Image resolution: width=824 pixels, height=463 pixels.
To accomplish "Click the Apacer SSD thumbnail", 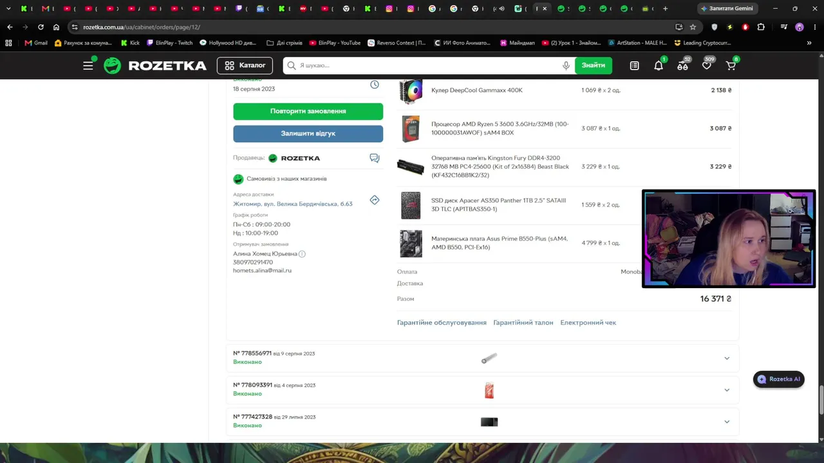I will [411, 205].
